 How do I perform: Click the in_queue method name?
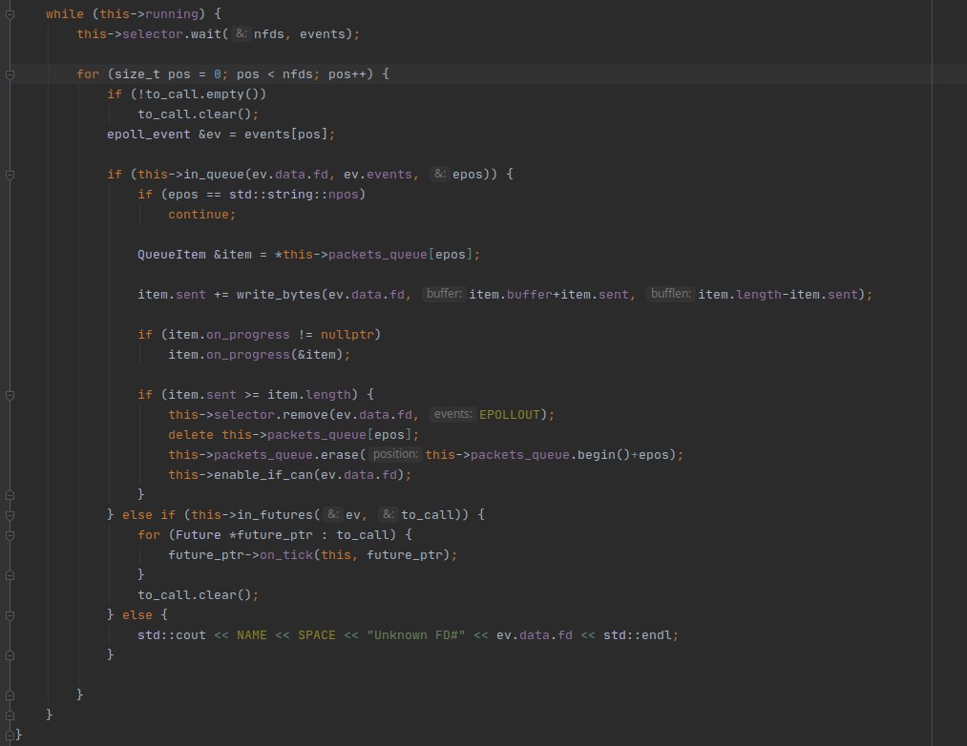coord(214,175)
